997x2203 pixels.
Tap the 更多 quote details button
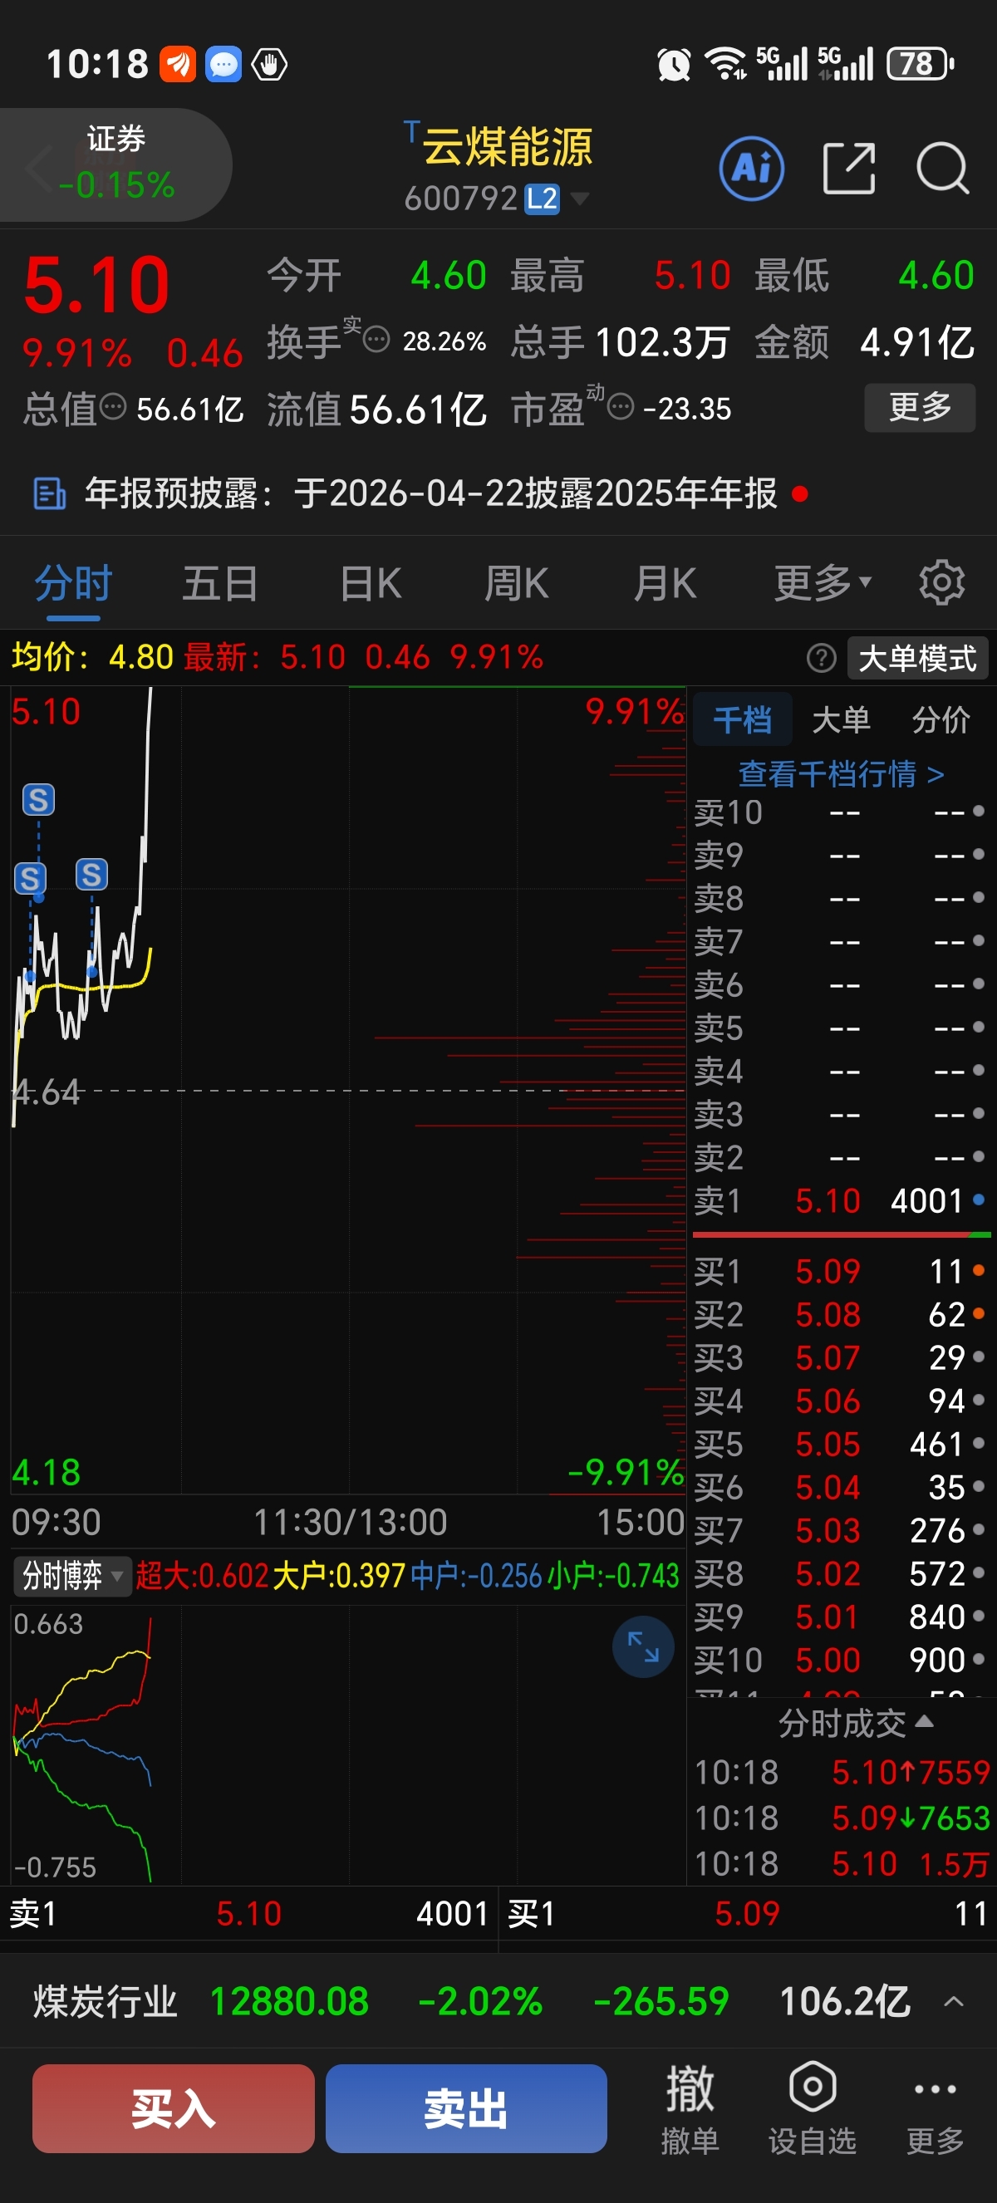tap(919, 407)
